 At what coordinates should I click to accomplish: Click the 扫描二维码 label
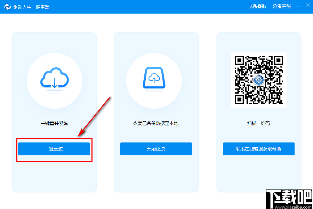tap(258, 123)
